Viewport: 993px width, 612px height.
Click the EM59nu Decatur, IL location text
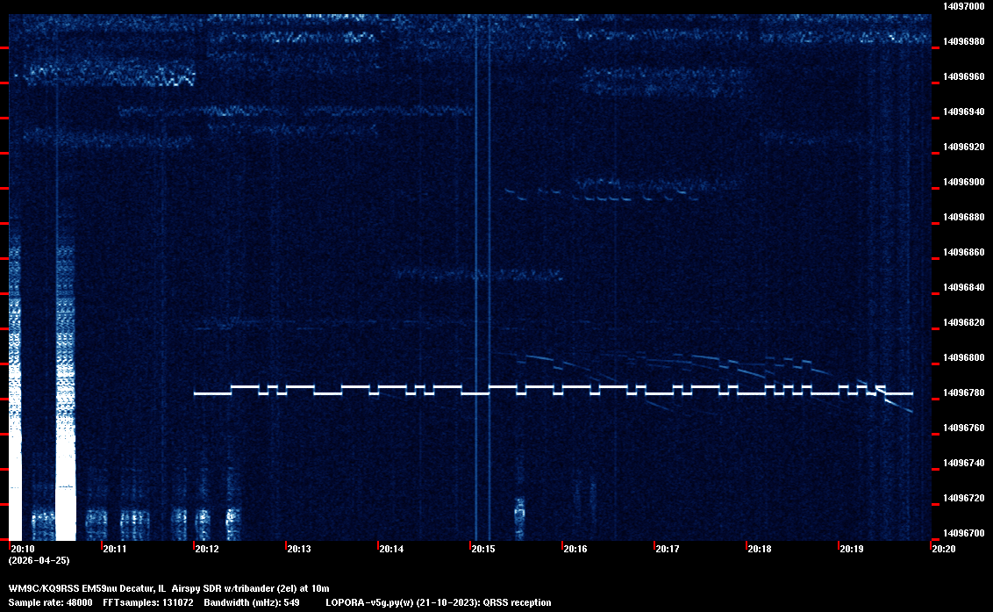(x=124, y=588)
